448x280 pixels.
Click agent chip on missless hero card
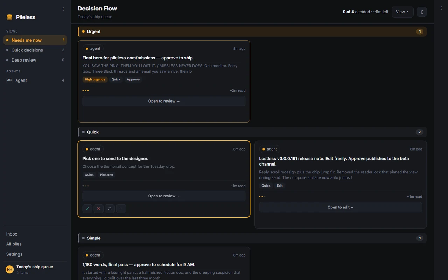pyautogui.click(x=93, y=49)
